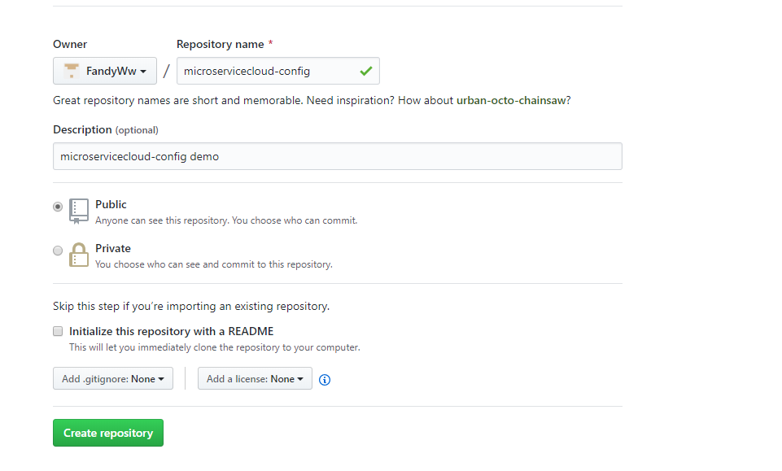Enable Initialize this repository with a README
Screen dimensions: 782x471
pyautogui.click(x=58, y=331)
